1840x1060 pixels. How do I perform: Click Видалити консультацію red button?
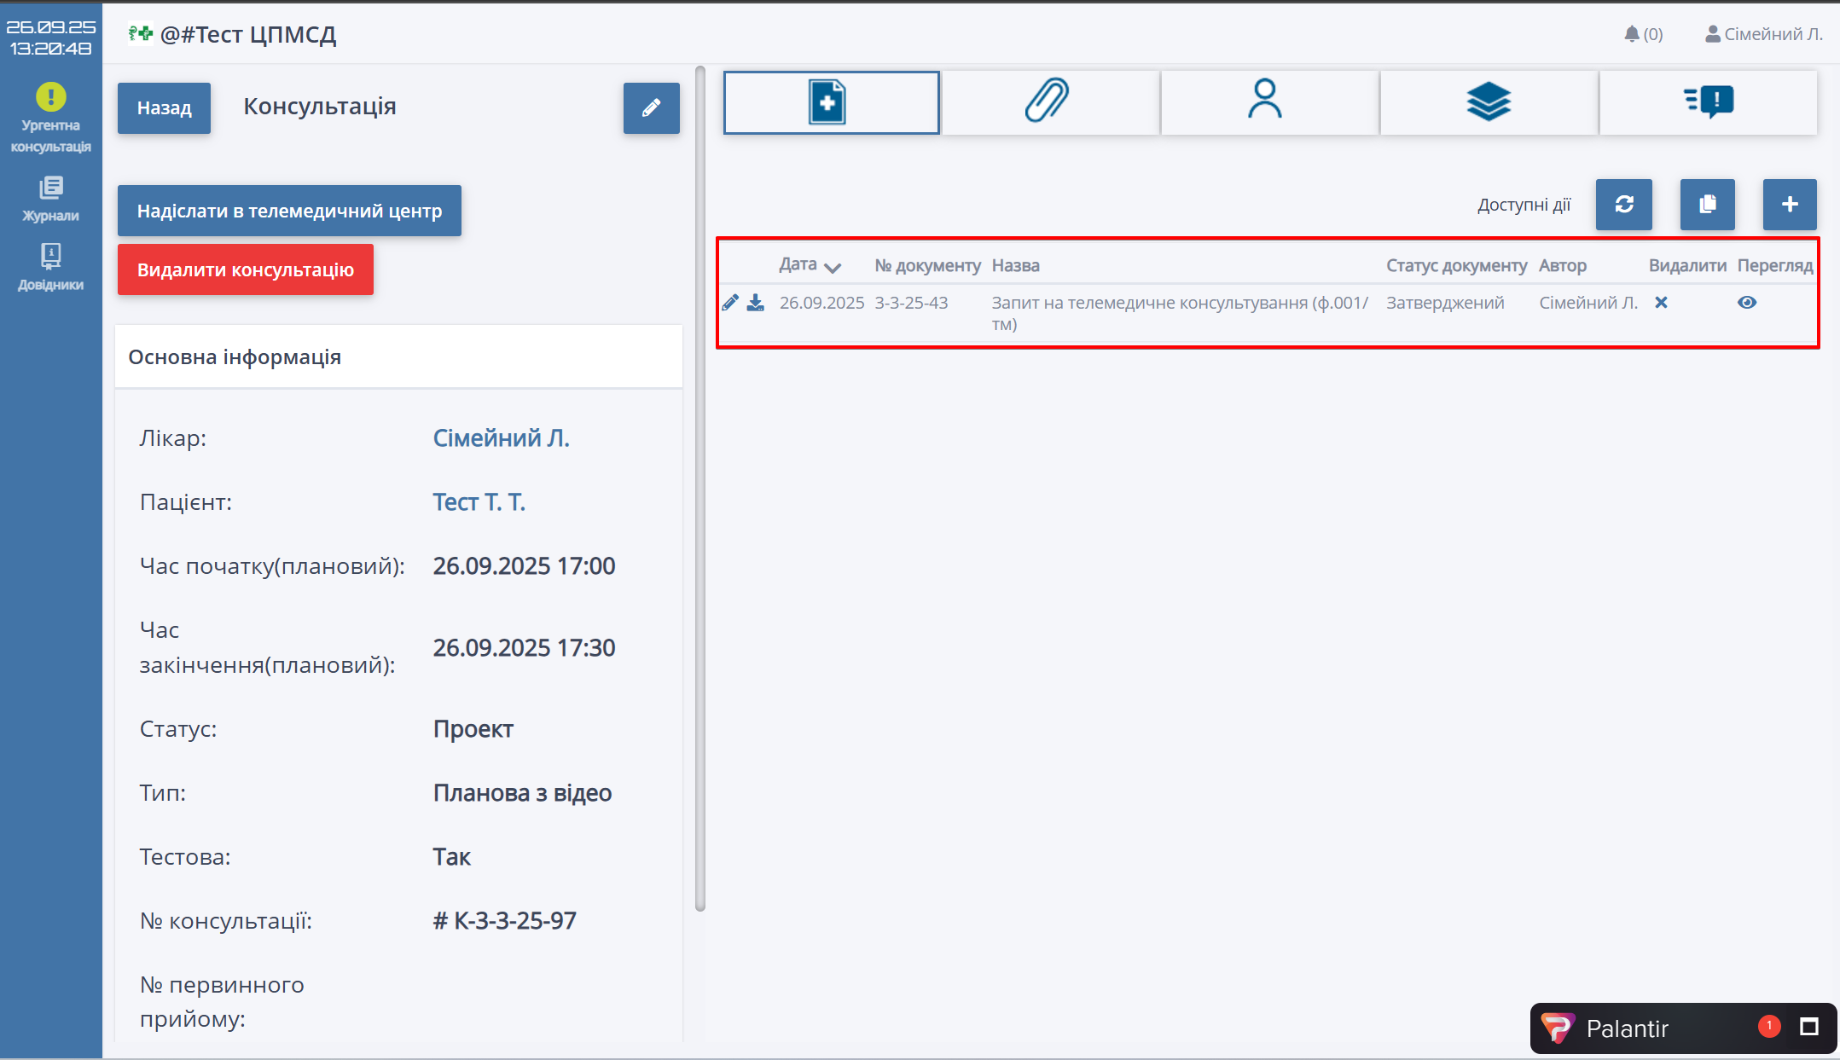point(245,269)
